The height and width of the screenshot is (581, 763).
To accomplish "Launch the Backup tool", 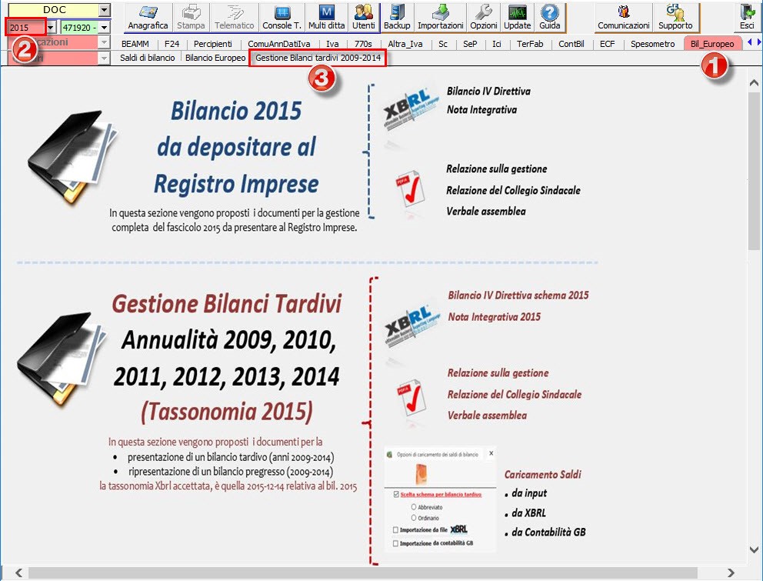I will click(397, 16).
